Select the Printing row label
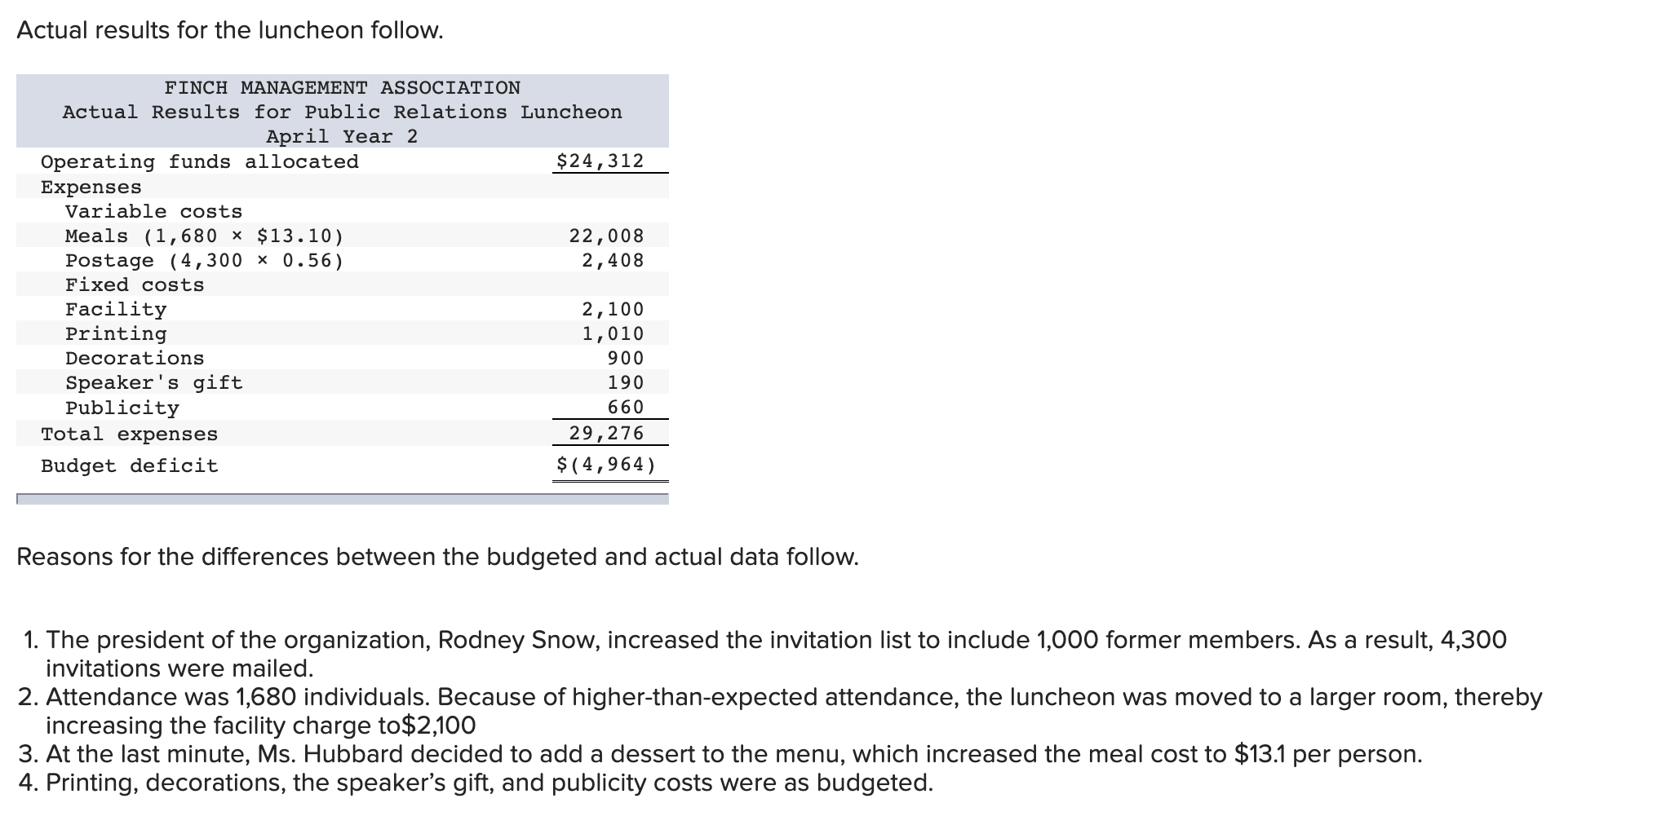 (116, 334)
